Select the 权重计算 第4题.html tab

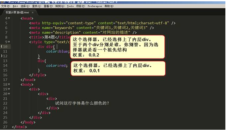tap(17, 13)
